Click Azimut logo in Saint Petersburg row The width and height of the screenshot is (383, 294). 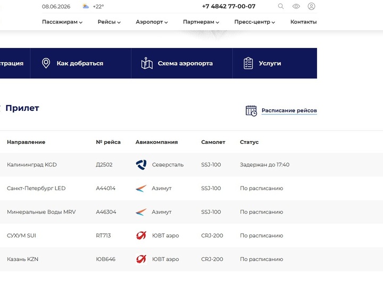pos(141,189)
